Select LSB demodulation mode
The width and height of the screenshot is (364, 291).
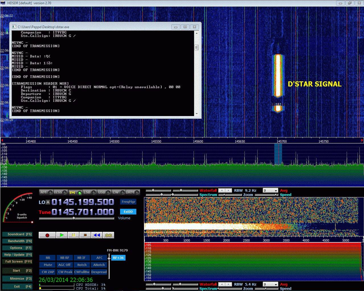90,192
